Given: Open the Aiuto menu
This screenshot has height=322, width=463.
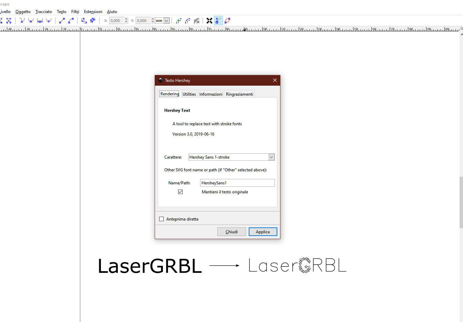Looking at the screenshot, I should 112,12.
